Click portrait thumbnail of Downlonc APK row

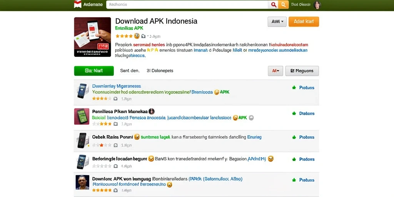pos(82,182)
